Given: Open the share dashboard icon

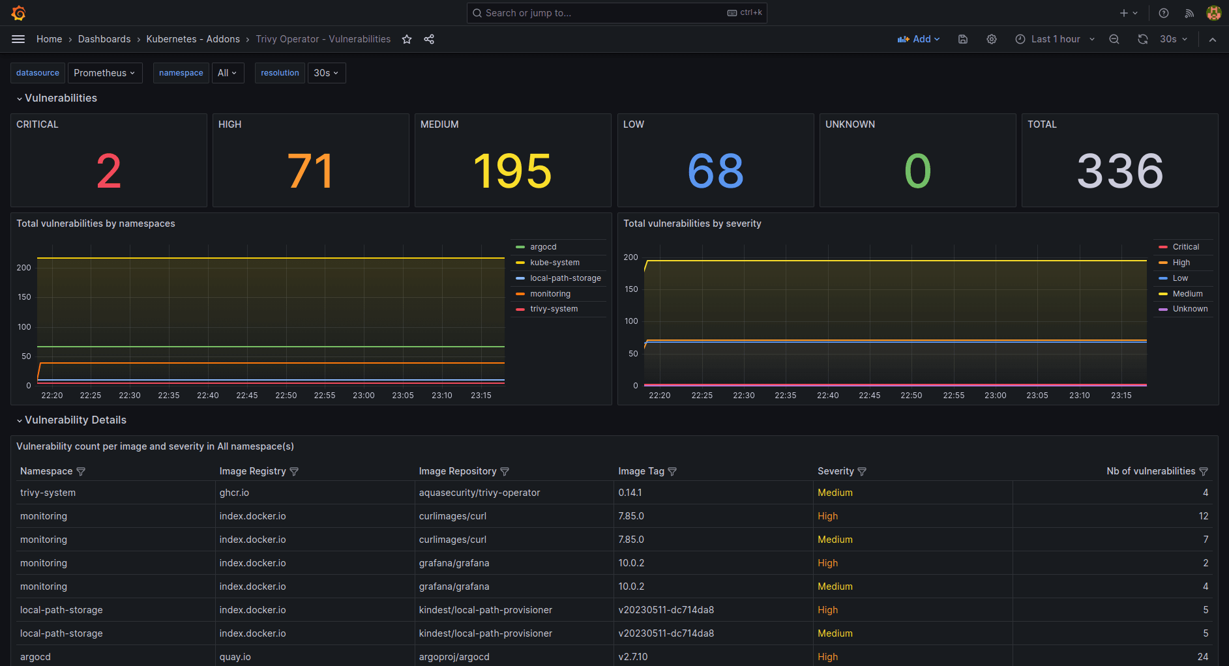Looking at the screenshot, I should coord(429,39).
